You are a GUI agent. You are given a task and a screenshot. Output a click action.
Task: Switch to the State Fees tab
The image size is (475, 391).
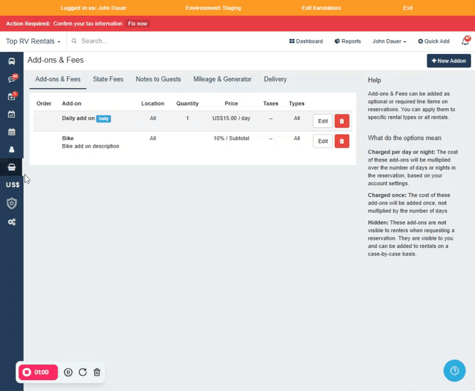point(108,80)
